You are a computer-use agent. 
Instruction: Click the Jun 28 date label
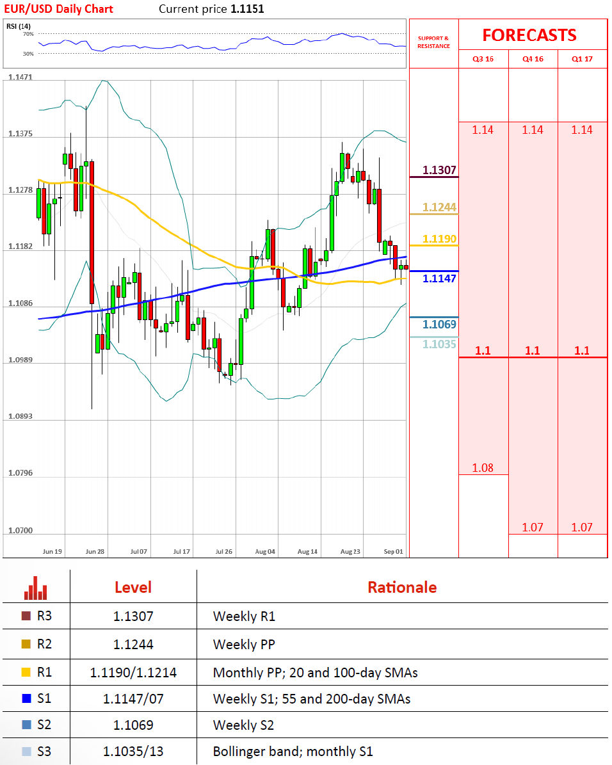pos(95,552)
